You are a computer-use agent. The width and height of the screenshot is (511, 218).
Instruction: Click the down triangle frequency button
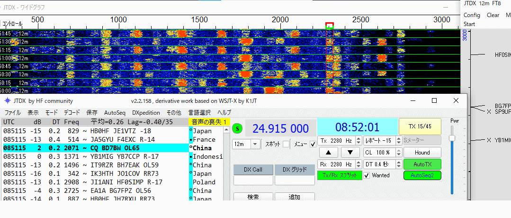(350, 153)
